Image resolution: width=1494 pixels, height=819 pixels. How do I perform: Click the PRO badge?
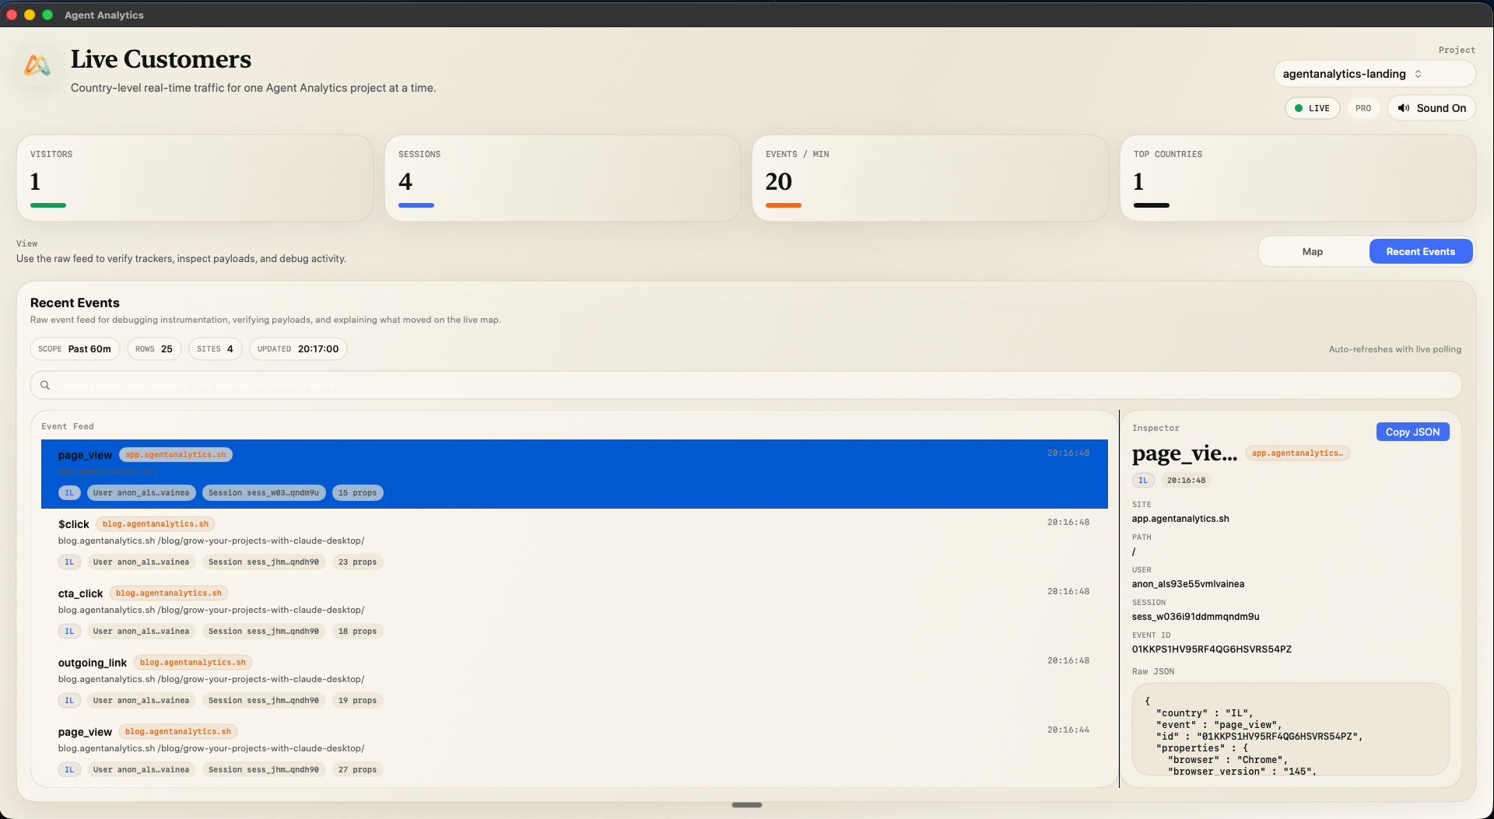click(1362, 108)
